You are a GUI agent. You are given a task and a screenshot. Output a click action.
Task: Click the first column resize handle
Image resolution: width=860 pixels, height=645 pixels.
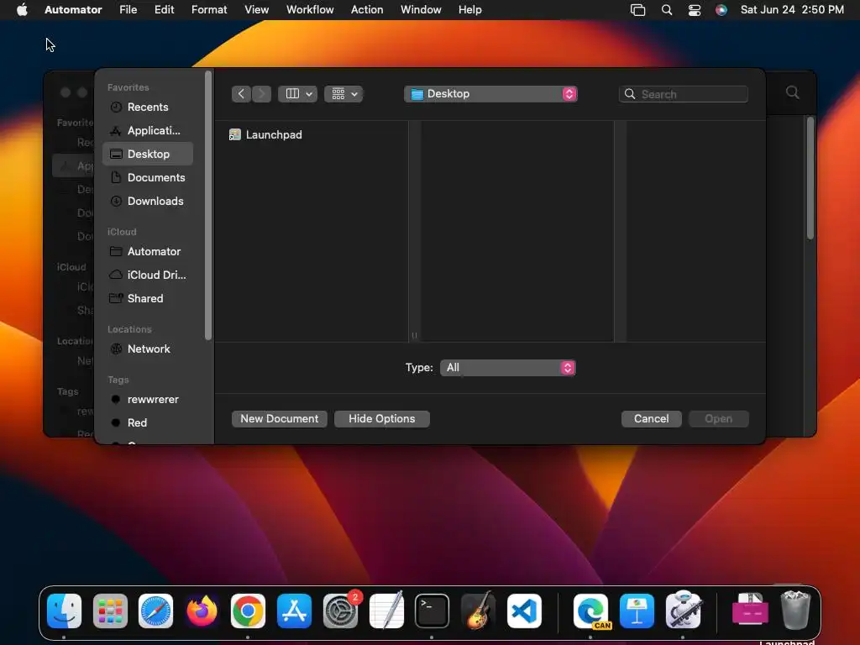[x=415, y=335]
